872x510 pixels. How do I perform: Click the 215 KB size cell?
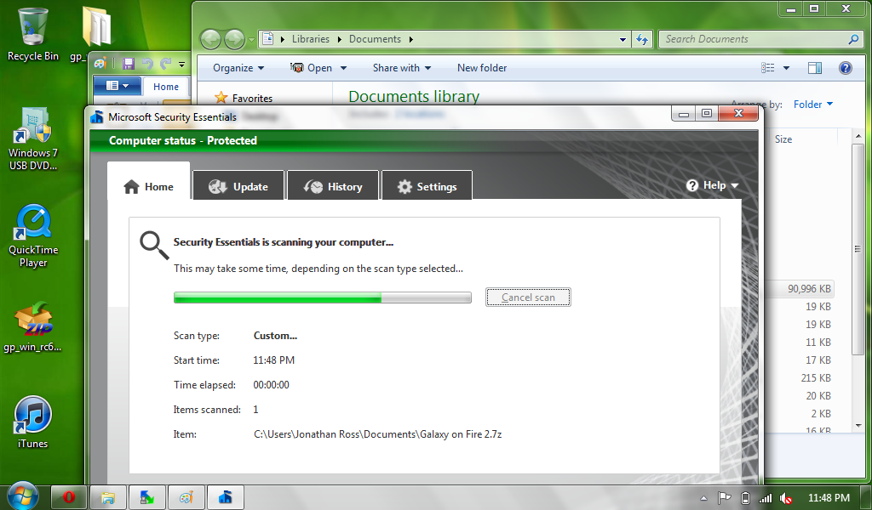(x=816, y=378)
